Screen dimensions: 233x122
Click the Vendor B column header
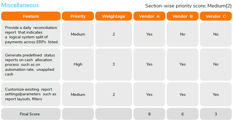[183, 16]
